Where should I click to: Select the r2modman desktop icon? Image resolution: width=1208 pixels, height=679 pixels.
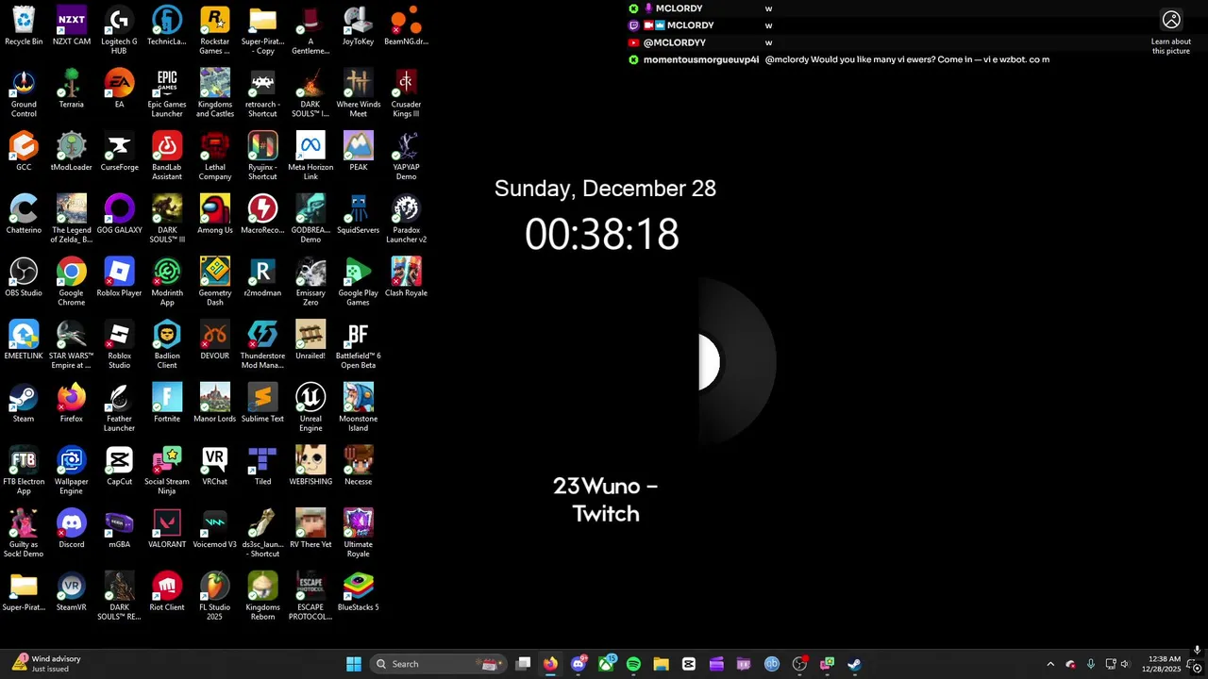262,277
